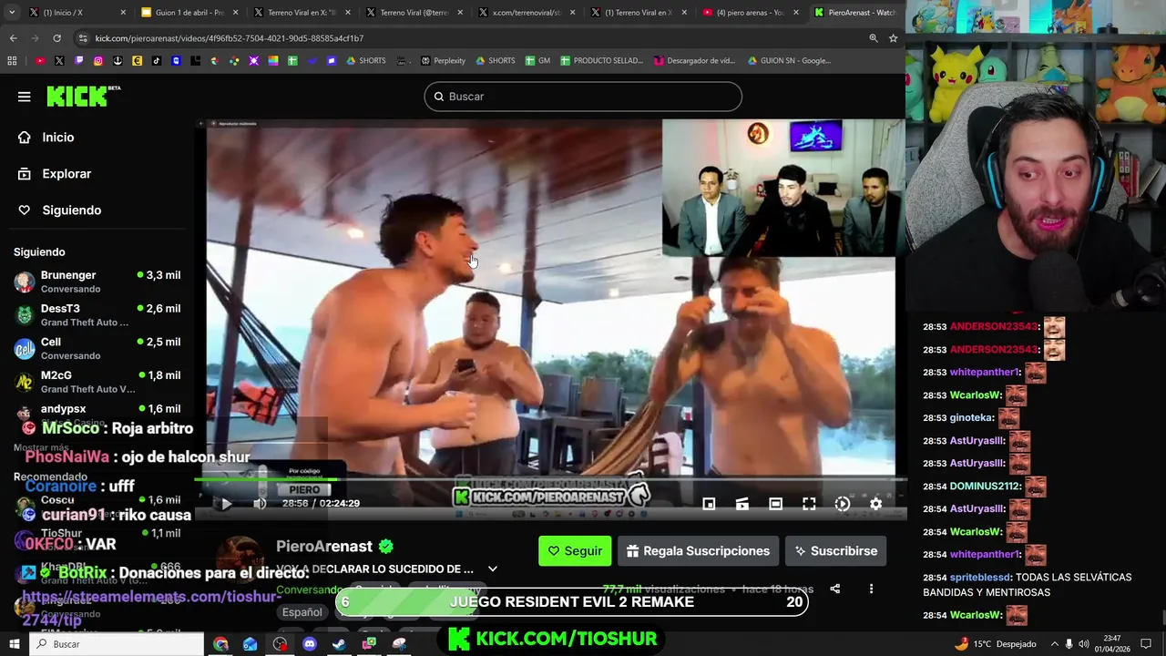The image size is (1166, 656).
Task: Open Siguiendo page in the sidebar
Action: click(x=61, y=210)
